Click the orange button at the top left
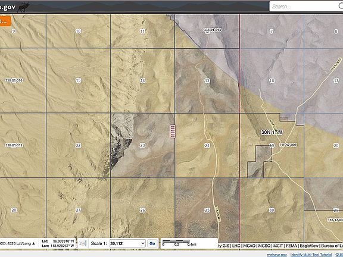The width and height of the screenshot is (343, 257). 5,21
